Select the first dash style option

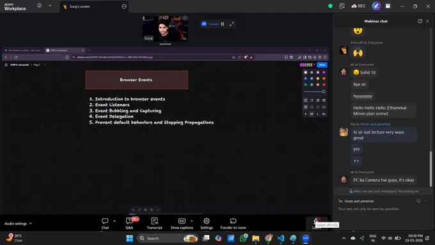[305, 107]
